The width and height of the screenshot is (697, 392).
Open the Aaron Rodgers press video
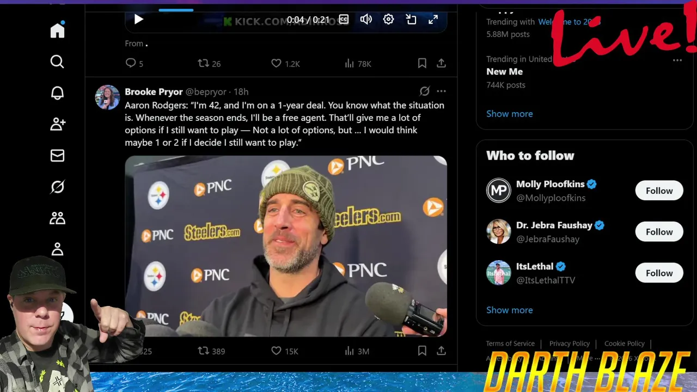click(x=286, y=246)
